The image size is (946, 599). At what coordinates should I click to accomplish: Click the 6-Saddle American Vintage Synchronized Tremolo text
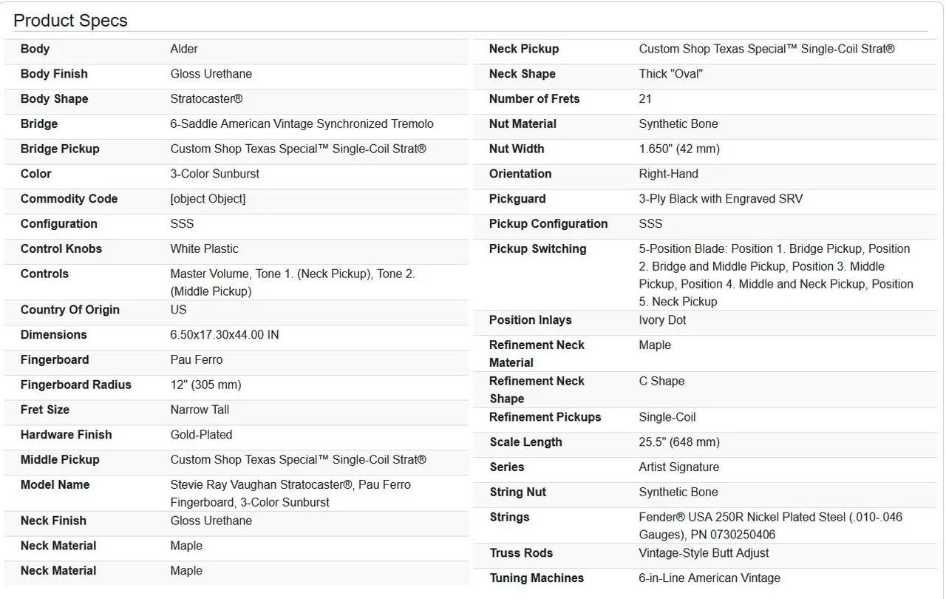(x=302, y=124)
